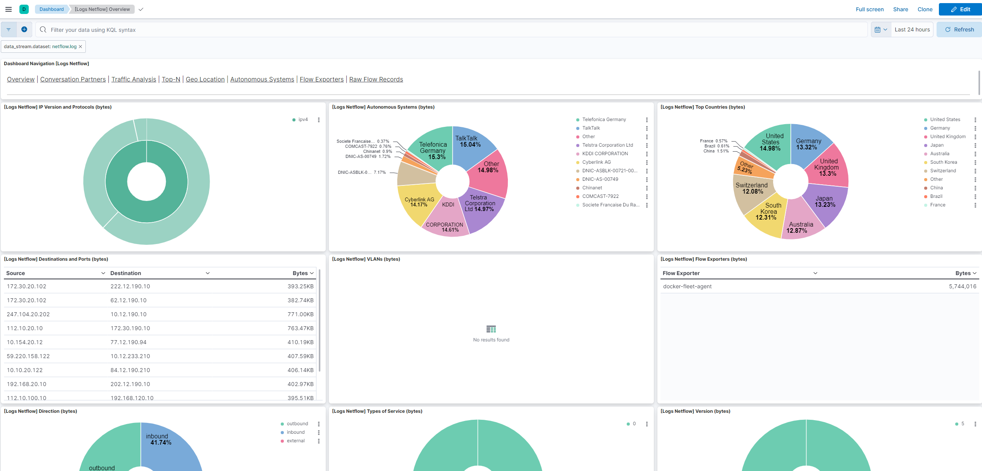Screen dimensions: 982x471
Task: Open the main navigation hamburger menu
Action: point(8,9)
